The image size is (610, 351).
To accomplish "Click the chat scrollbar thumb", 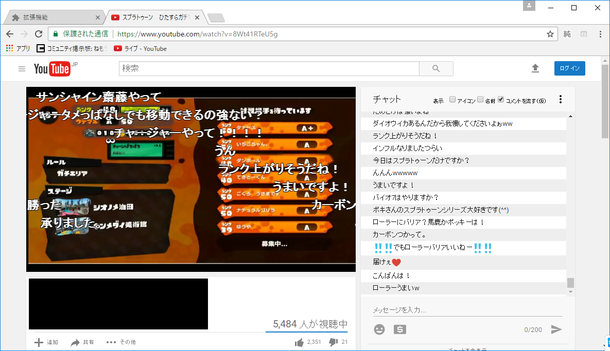I will (x=570, y=283).
